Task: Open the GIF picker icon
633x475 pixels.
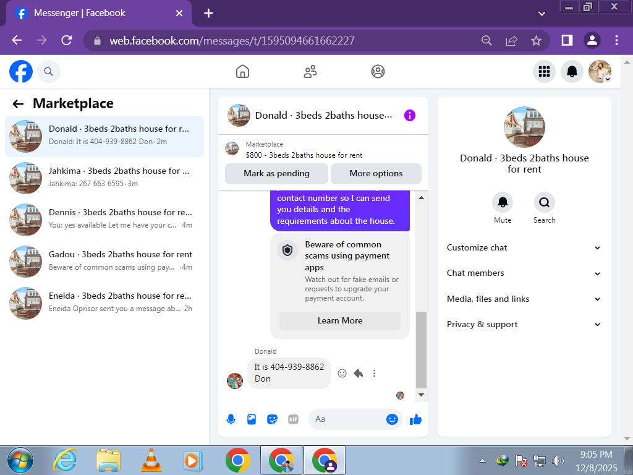Action: 293,419
